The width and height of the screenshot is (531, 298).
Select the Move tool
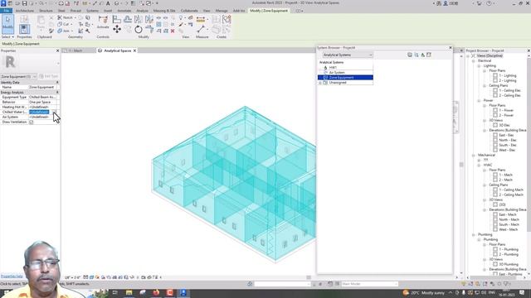click(x=117, y=29)
